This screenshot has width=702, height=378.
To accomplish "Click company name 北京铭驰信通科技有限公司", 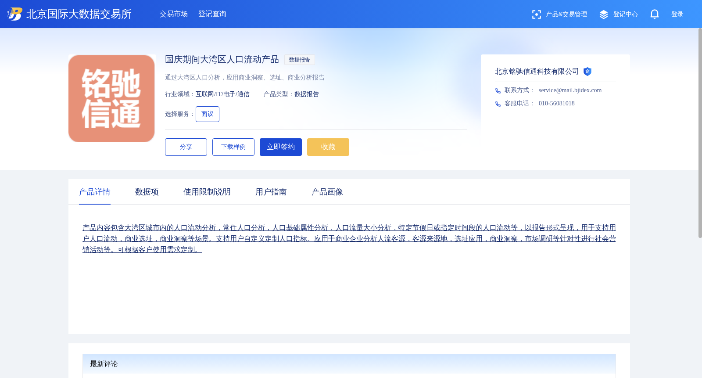I will (537, 72).
